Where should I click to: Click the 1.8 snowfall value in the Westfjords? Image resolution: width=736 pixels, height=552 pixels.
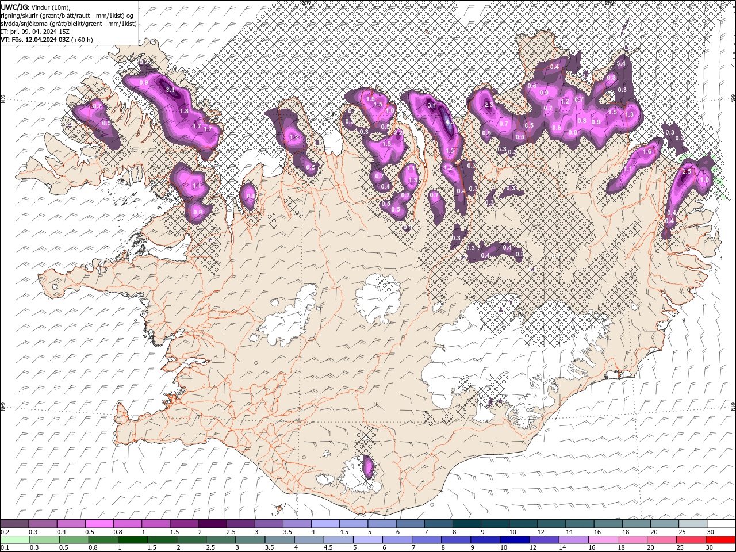click(x=184, y=111)
